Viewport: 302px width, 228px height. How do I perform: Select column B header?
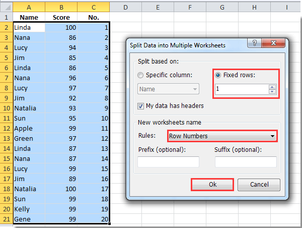[60, 6]
